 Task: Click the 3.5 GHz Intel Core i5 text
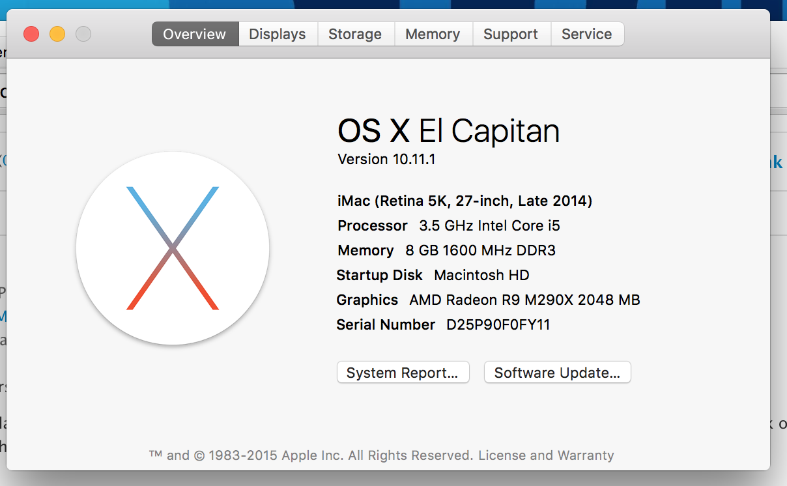click(489, 225)
